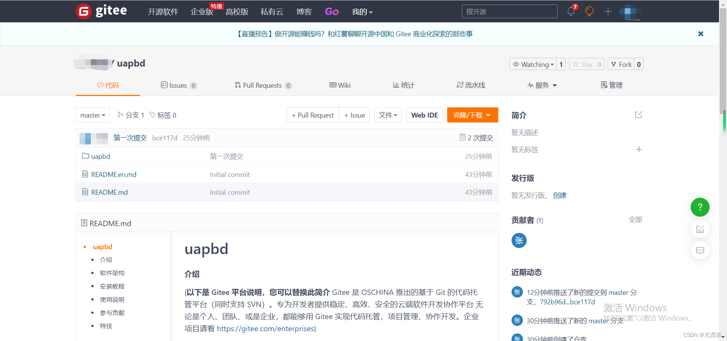
Task: Click 企业版 in top navigation
Action: (x=202, y=12)
